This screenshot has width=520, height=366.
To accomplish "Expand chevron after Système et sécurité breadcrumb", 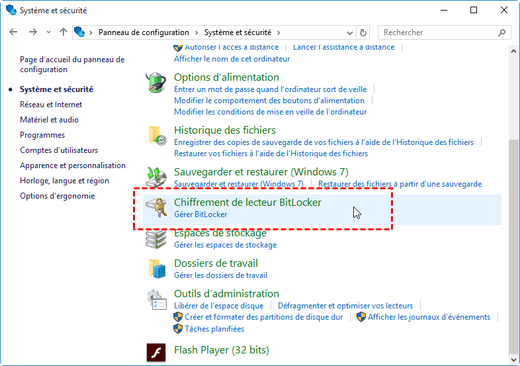I will point(279,32).
